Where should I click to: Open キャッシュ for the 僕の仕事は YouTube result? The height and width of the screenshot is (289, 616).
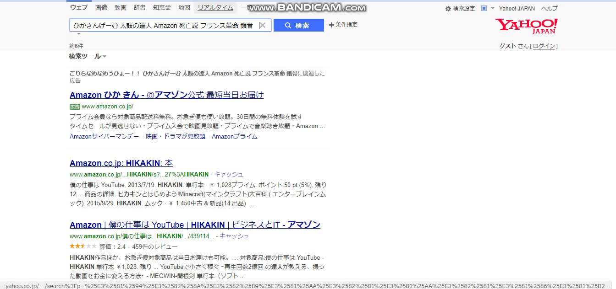(x=234, y=236)
